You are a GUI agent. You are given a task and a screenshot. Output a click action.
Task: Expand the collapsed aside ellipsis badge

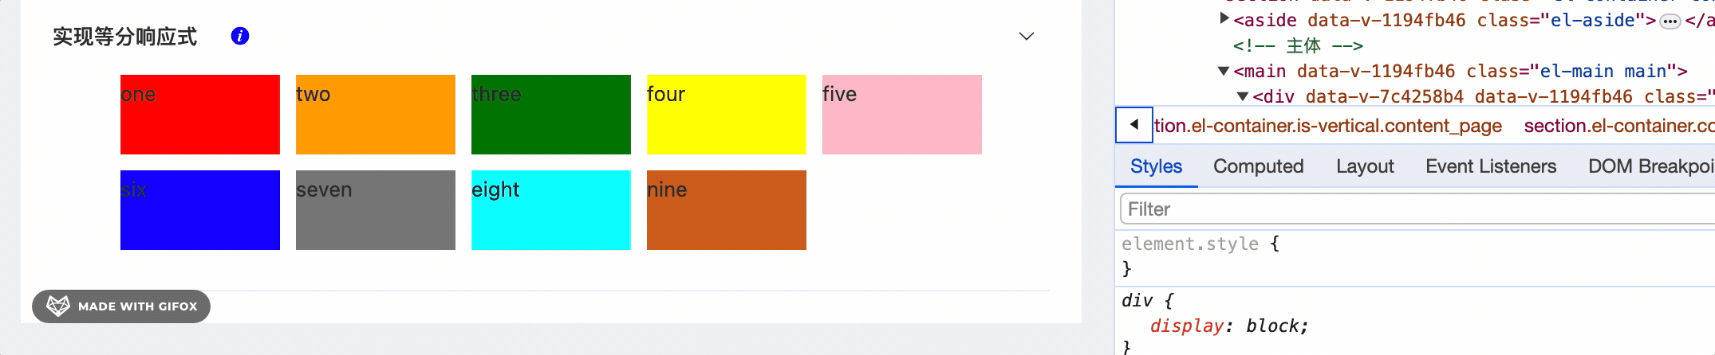click(x=1670, y=21)
